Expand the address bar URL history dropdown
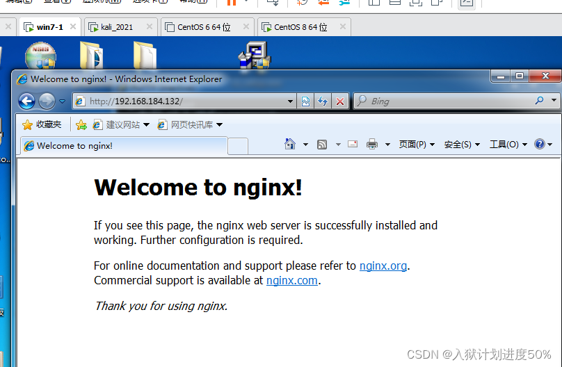562x367 pixels. [x=290, y=101]
